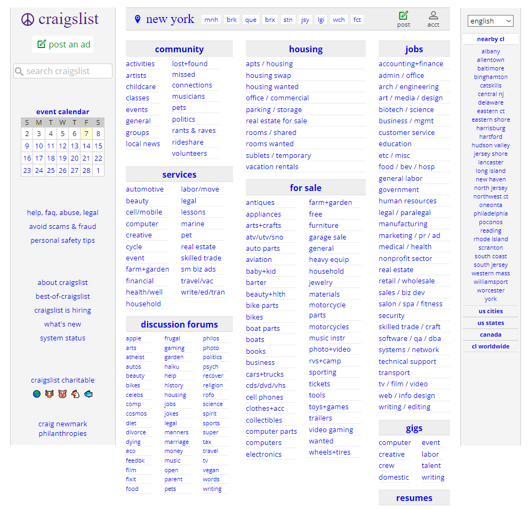Viewport: 529px width, 509px height.
Task: Open the community section header
Action: click(179, 49)
